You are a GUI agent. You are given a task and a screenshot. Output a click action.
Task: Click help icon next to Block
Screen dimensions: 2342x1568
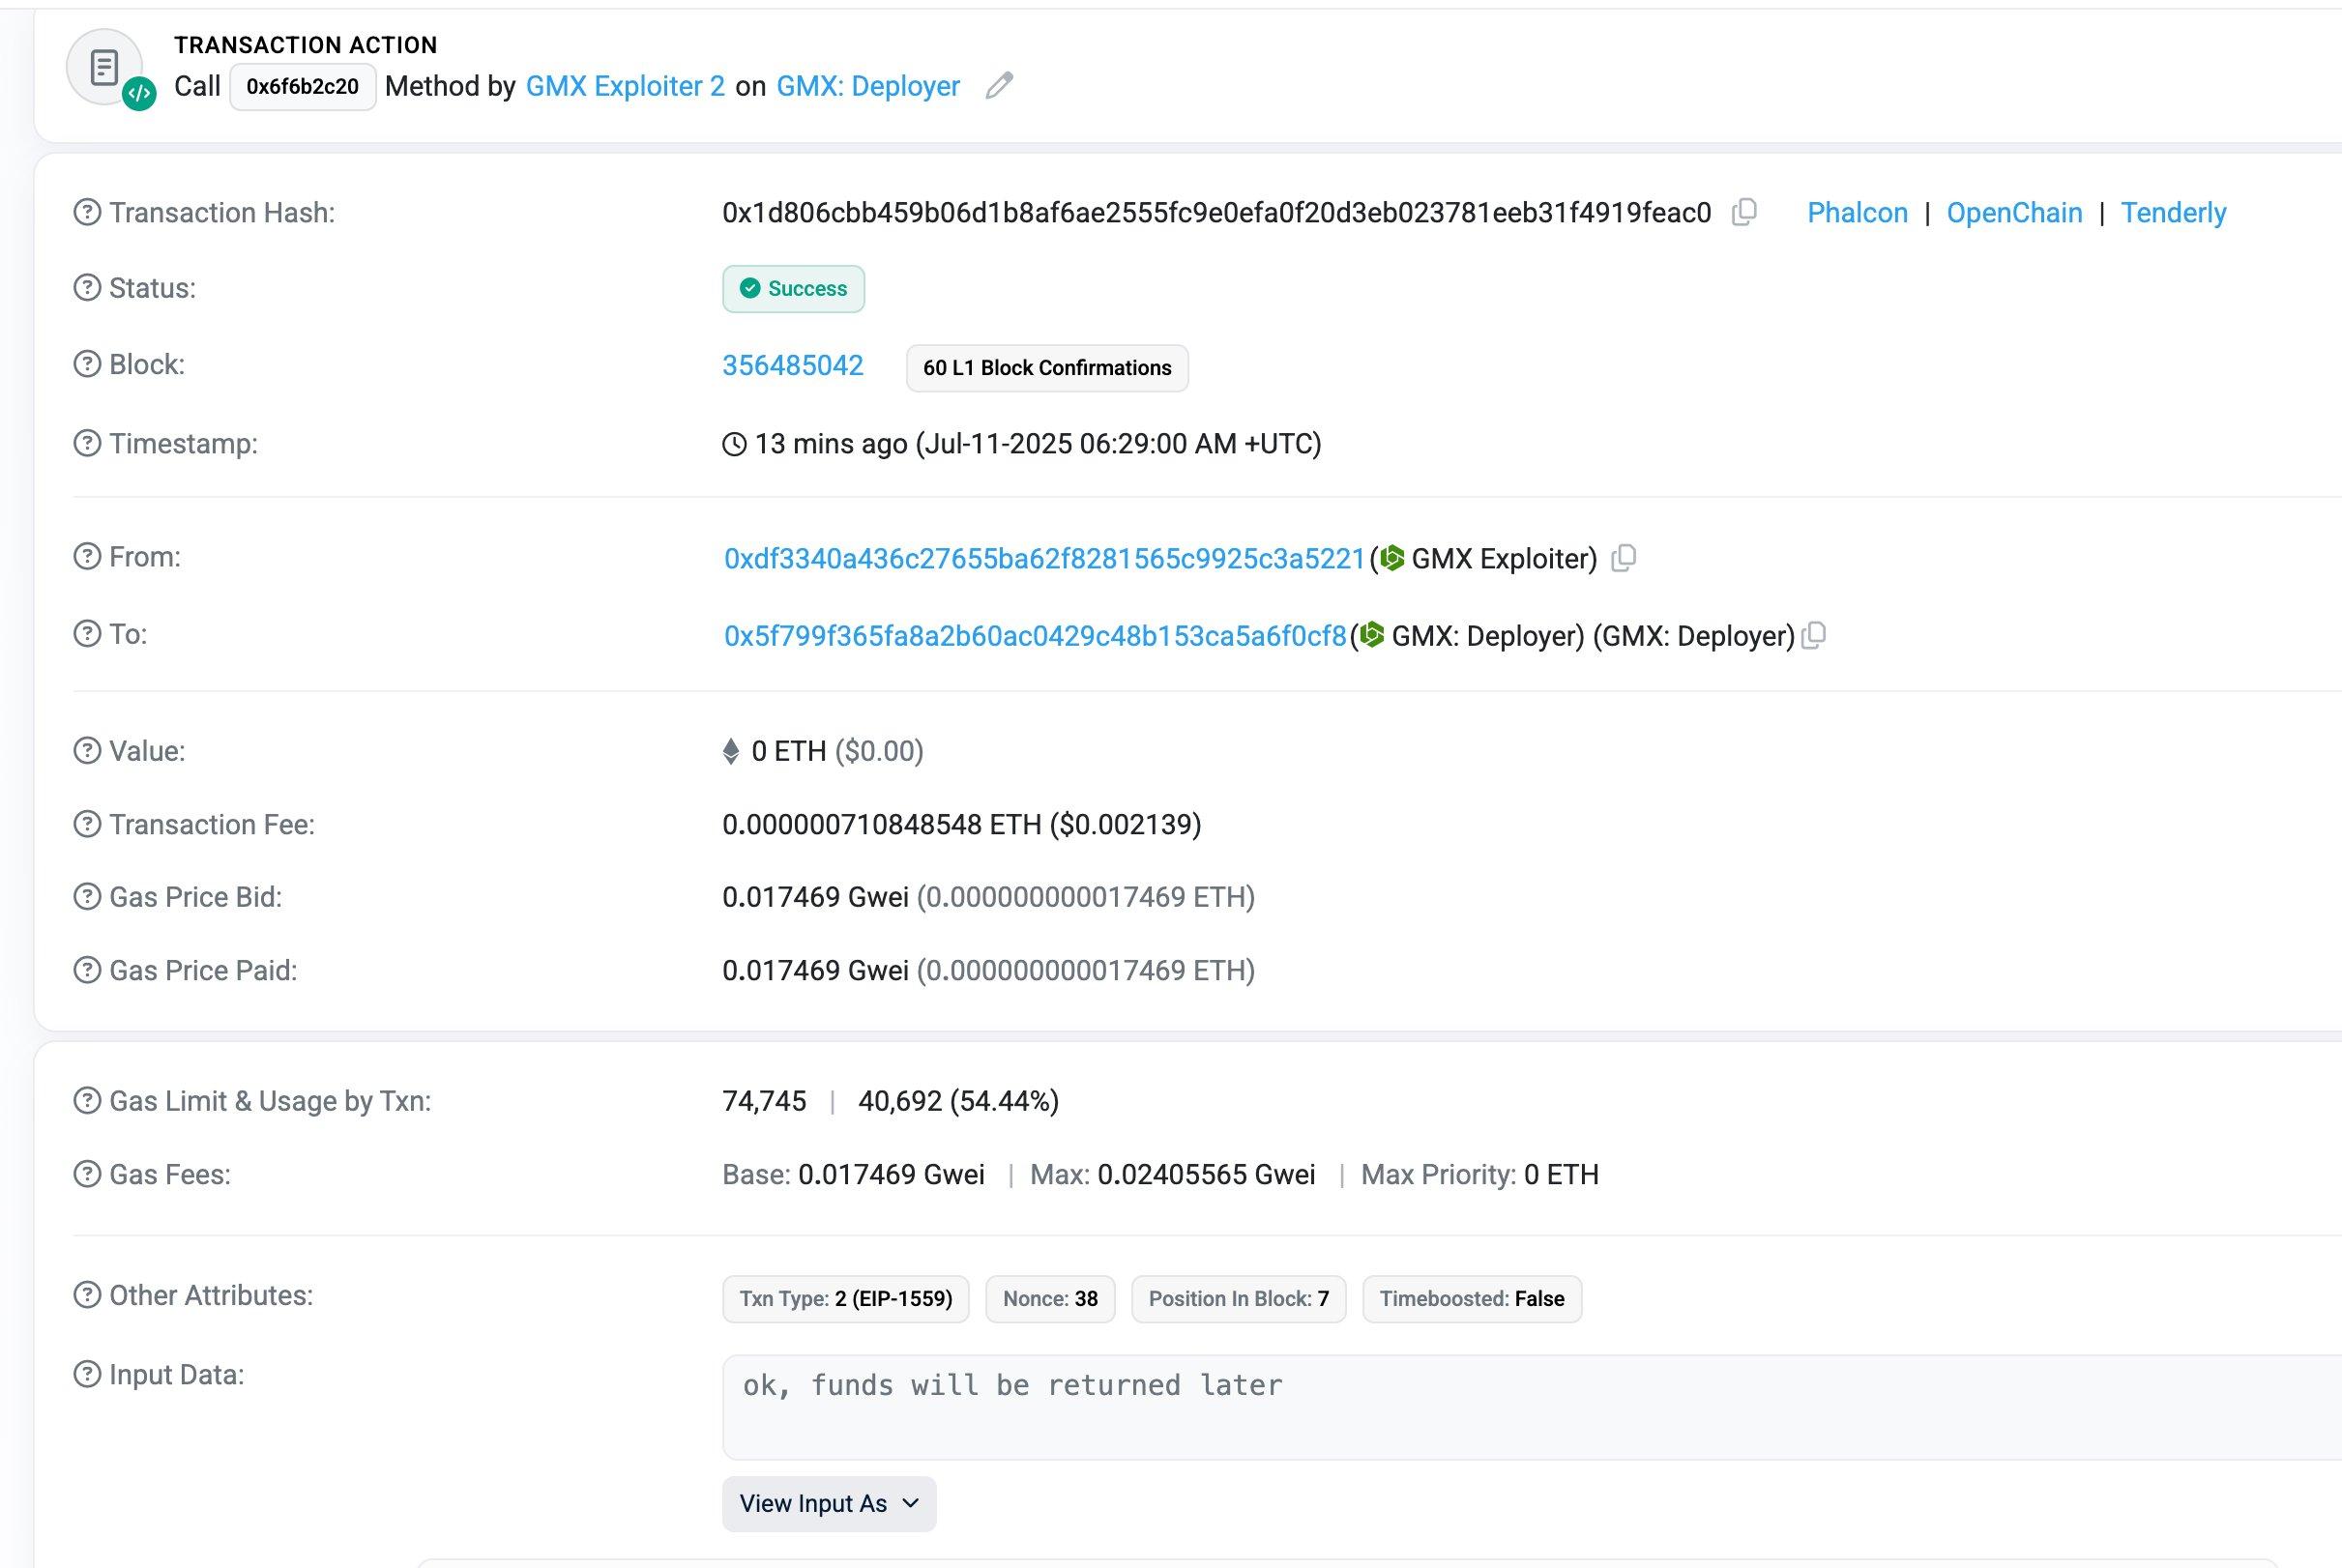[87, 364]
